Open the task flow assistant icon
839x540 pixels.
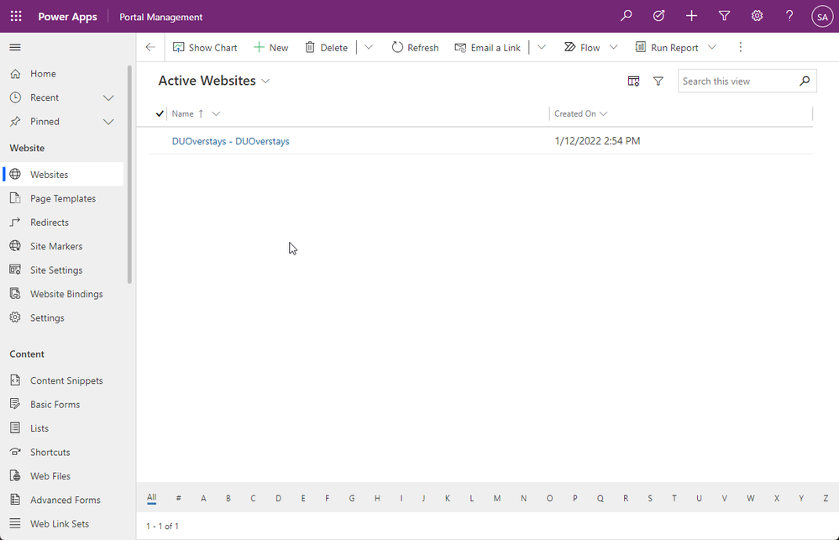pyautogui.click(x=658, y=16)
